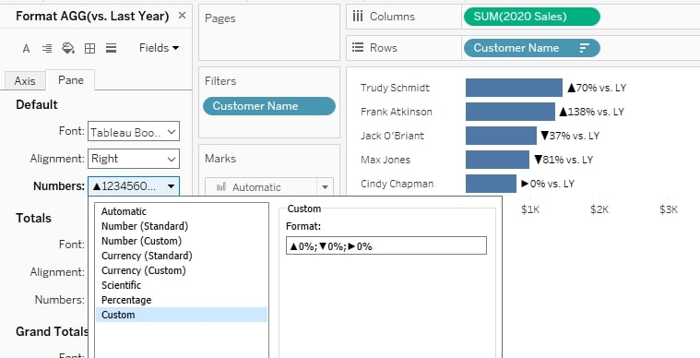This screenshot has height=358, width=700.
Task: Click the Max Jones row label
Action: tap(386, 160)
